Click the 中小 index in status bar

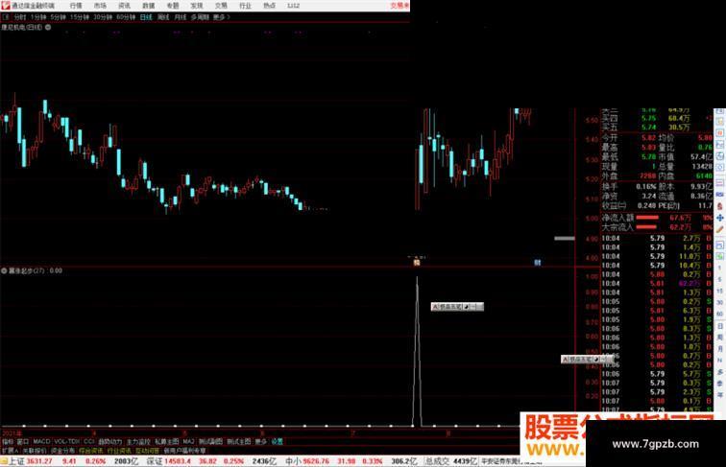(x=294, y=461)
